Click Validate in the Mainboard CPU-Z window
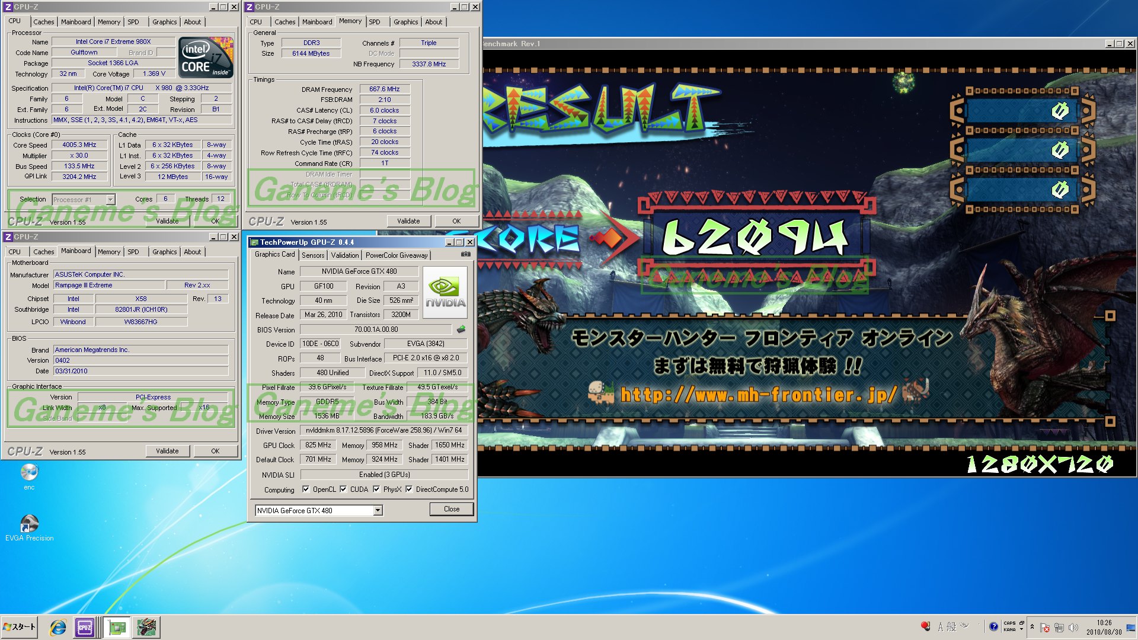This screenshot has height=640, width=1138. [167, 451]
